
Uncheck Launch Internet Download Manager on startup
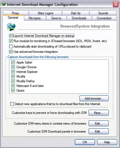pyautogui.click(x=11, y=36)
